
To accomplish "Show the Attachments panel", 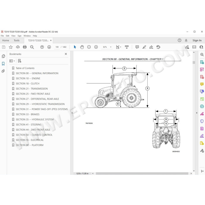I will (3, 71).
